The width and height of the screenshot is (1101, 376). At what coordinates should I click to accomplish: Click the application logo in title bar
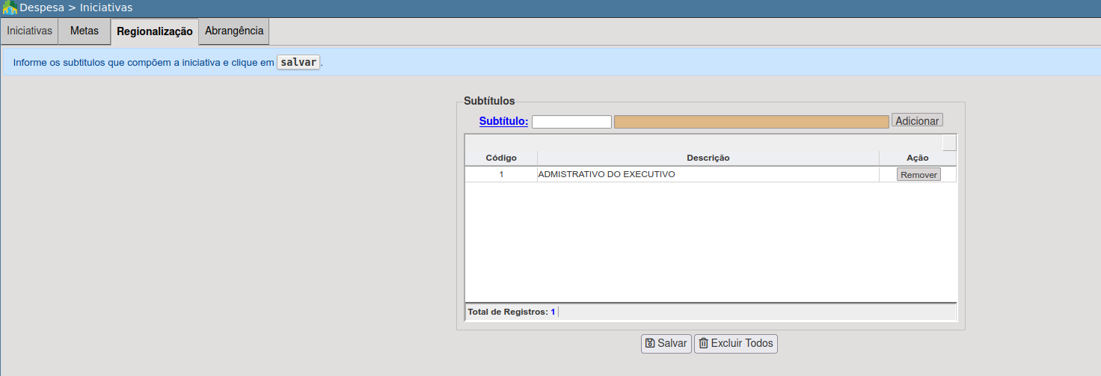[x=10, y=7]
